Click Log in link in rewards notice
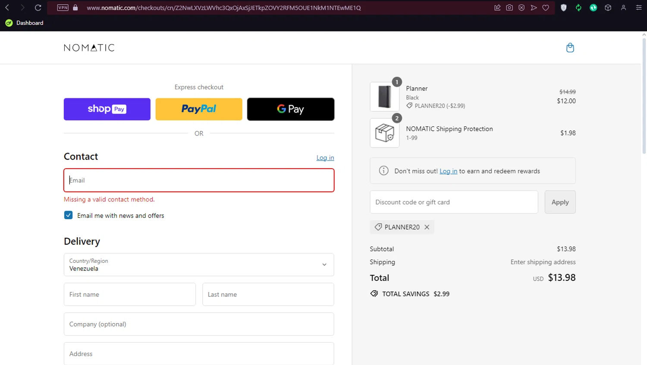Screen dimensions: 647x365 coord(448,171)
